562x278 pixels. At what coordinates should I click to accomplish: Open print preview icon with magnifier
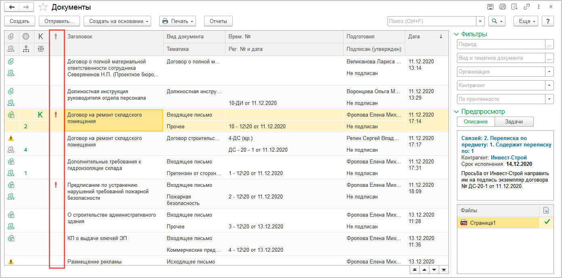514,7
